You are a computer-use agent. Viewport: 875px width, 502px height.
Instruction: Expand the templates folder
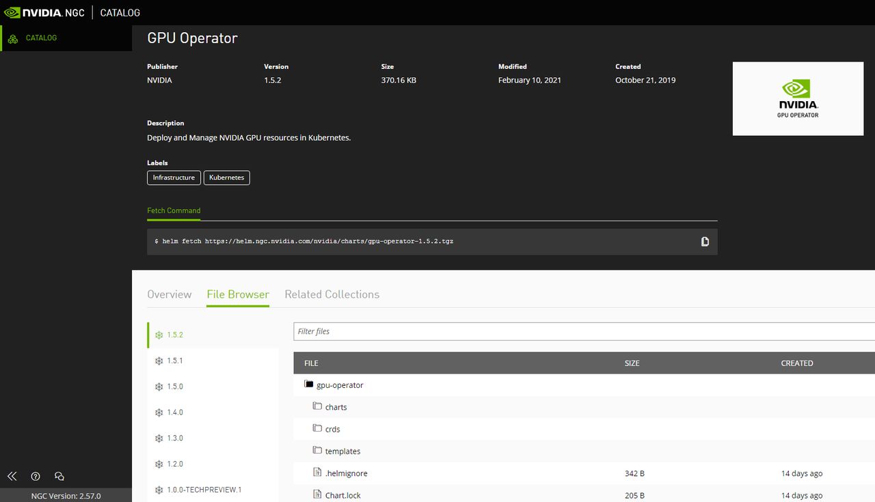[x=317, y=450]
